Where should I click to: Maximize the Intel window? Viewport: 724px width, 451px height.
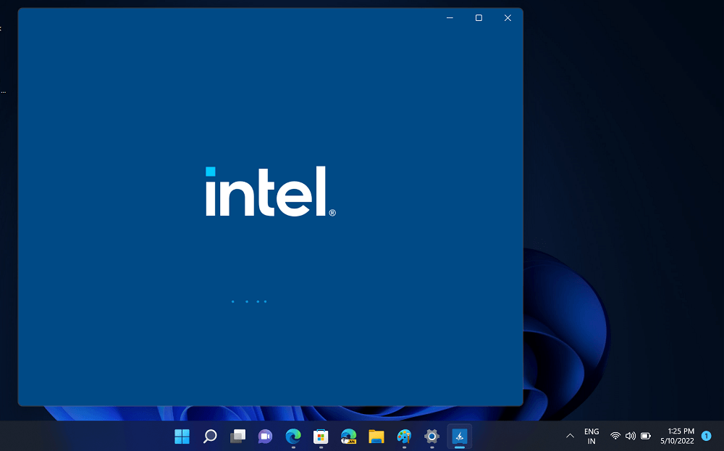479,18
